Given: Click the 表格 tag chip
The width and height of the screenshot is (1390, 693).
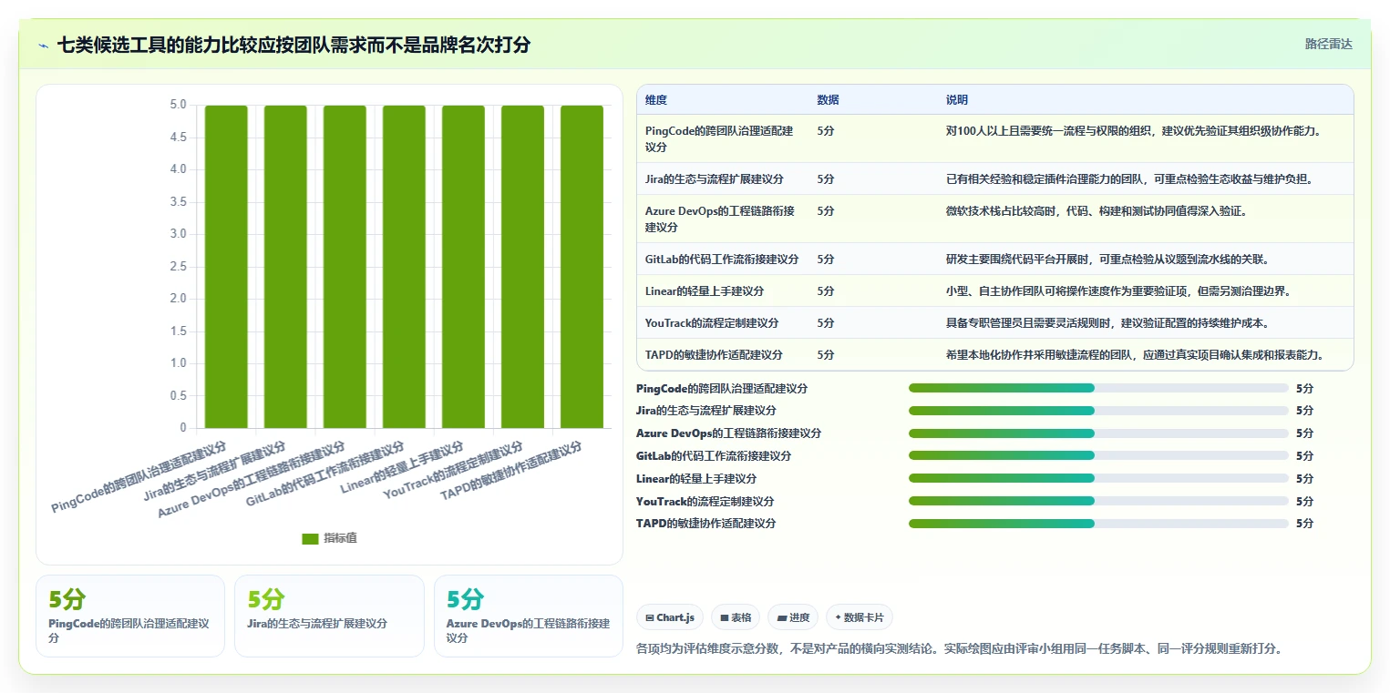Looking at the screenshot, I should click(x=736, y=617).
